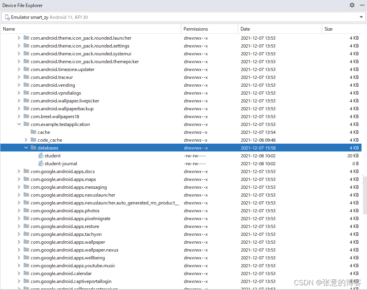Open the emulator device dropdown
The image size is (367, 290).
click(x=361, y=17)
